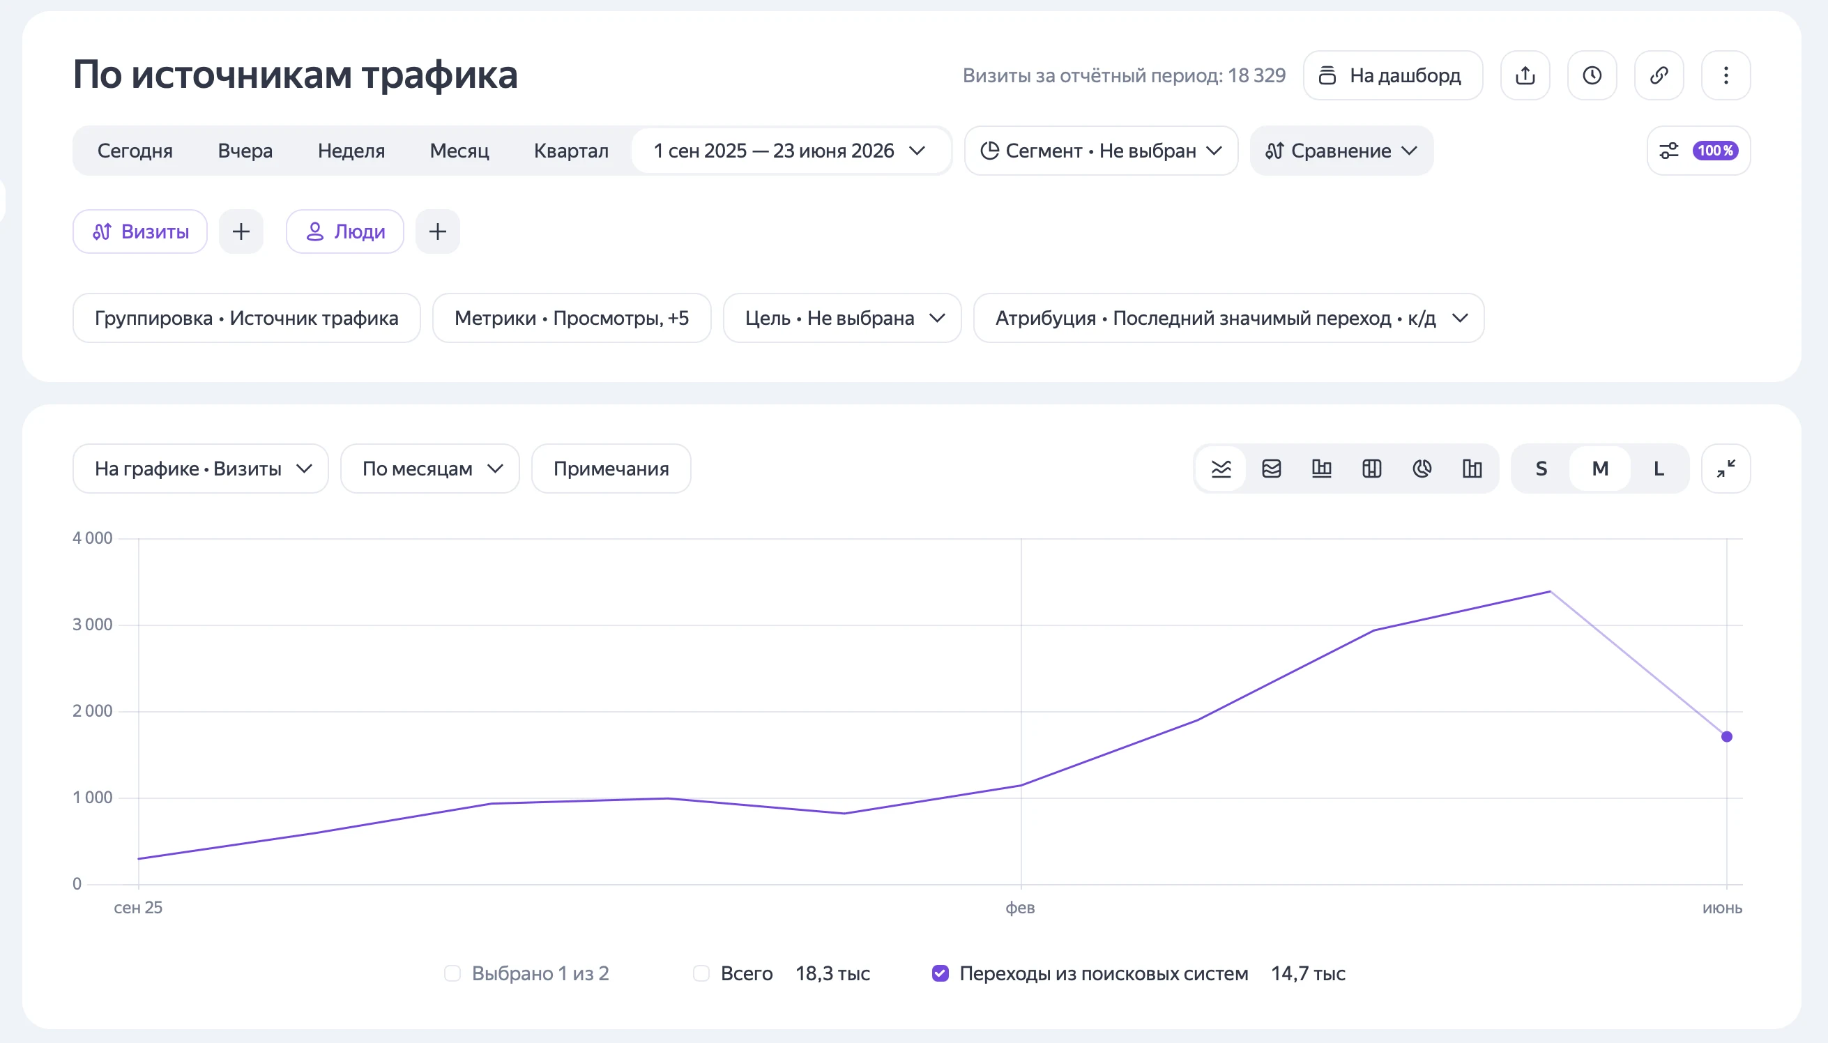The height and width of the screenshot is (1043, 1828).
Task: Click the 14,7 тыс legend value
Action: (1308, 973)
